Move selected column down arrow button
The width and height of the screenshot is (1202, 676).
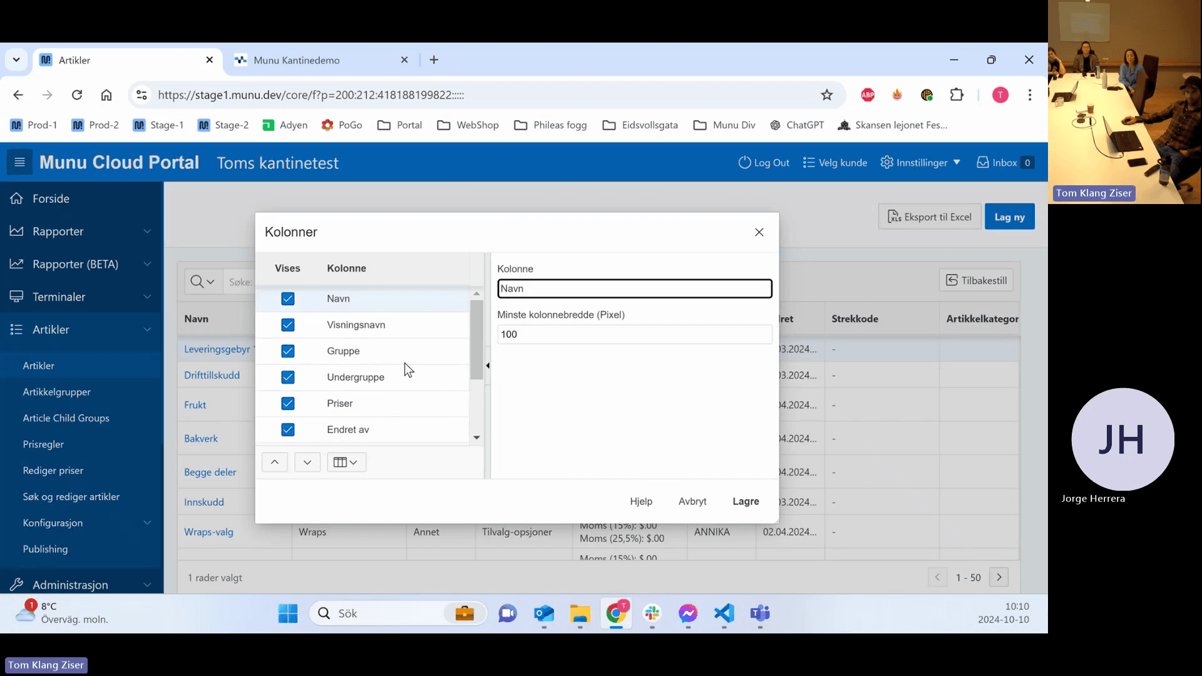[307, 463]
